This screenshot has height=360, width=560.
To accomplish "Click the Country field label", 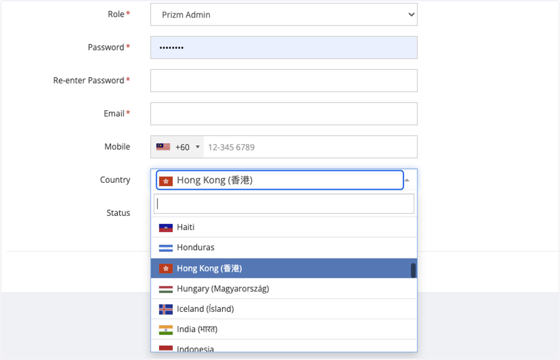I will click(115, 180).
